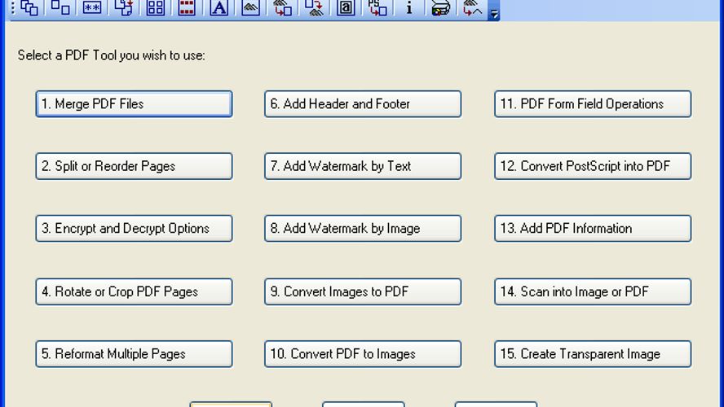Click '4. Rotate or Crop PDF Pages' button
This screenshot has height=407, width=724.
click(134, 291)
